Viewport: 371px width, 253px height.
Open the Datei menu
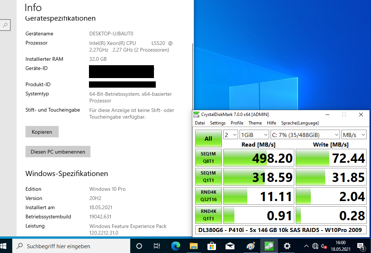pos(200,123)
